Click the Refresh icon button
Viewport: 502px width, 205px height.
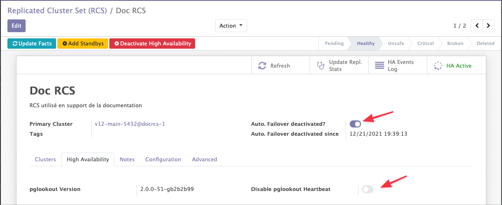click(262, 66)
